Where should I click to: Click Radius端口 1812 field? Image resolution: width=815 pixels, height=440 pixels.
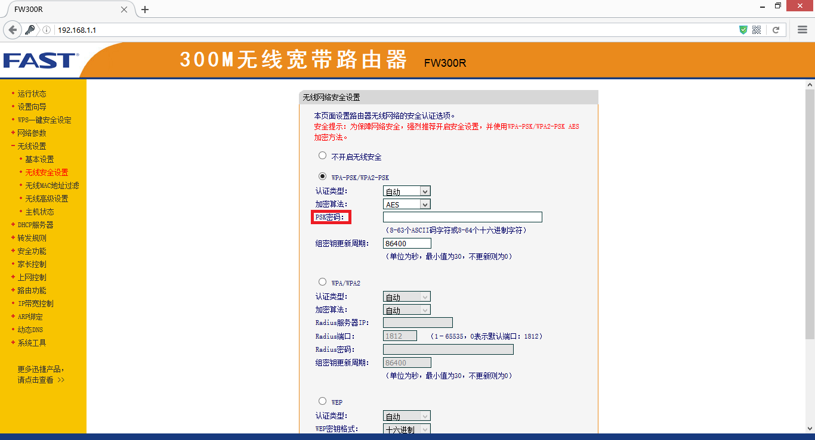click(x=400, y=336)
